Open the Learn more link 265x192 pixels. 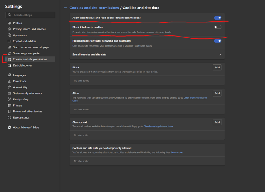(177, 152)
